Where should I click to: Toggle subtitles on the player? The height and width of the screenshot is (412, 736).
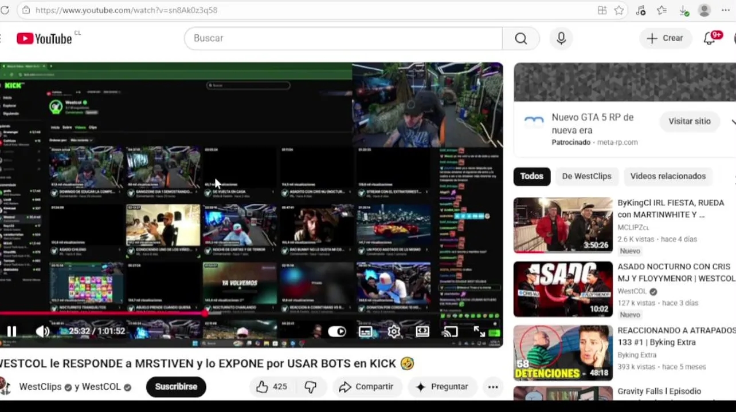click(x=366, y=331)
